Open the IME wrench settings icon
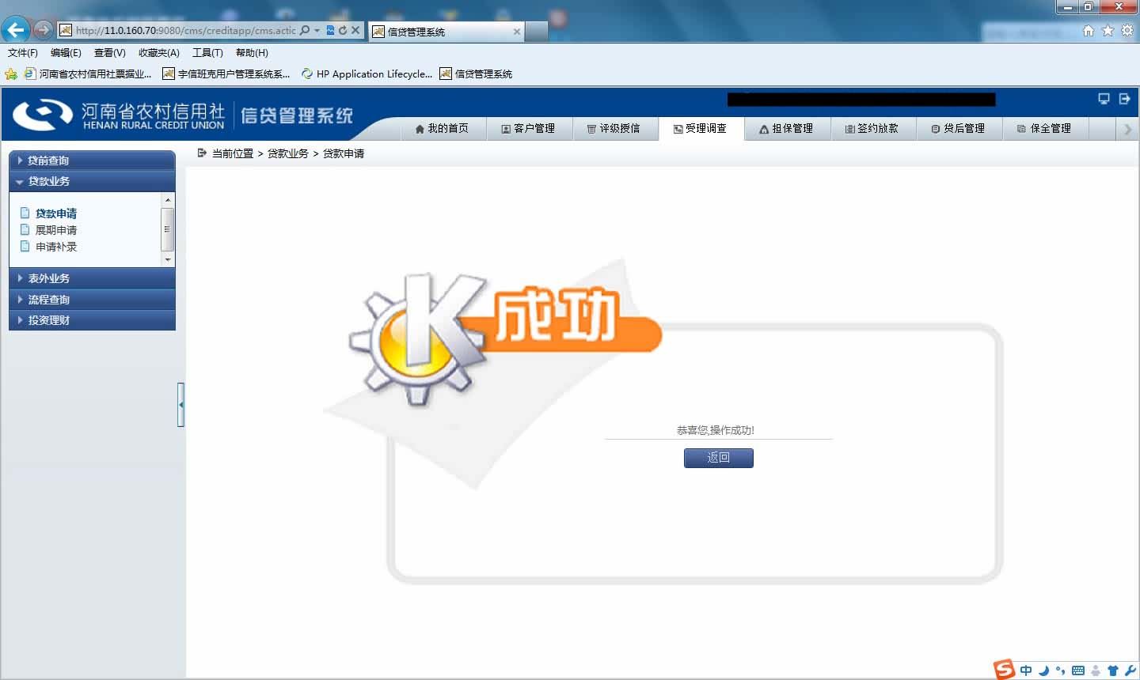This screenshot has width=1140, height=680. [x=1130, y=671]
